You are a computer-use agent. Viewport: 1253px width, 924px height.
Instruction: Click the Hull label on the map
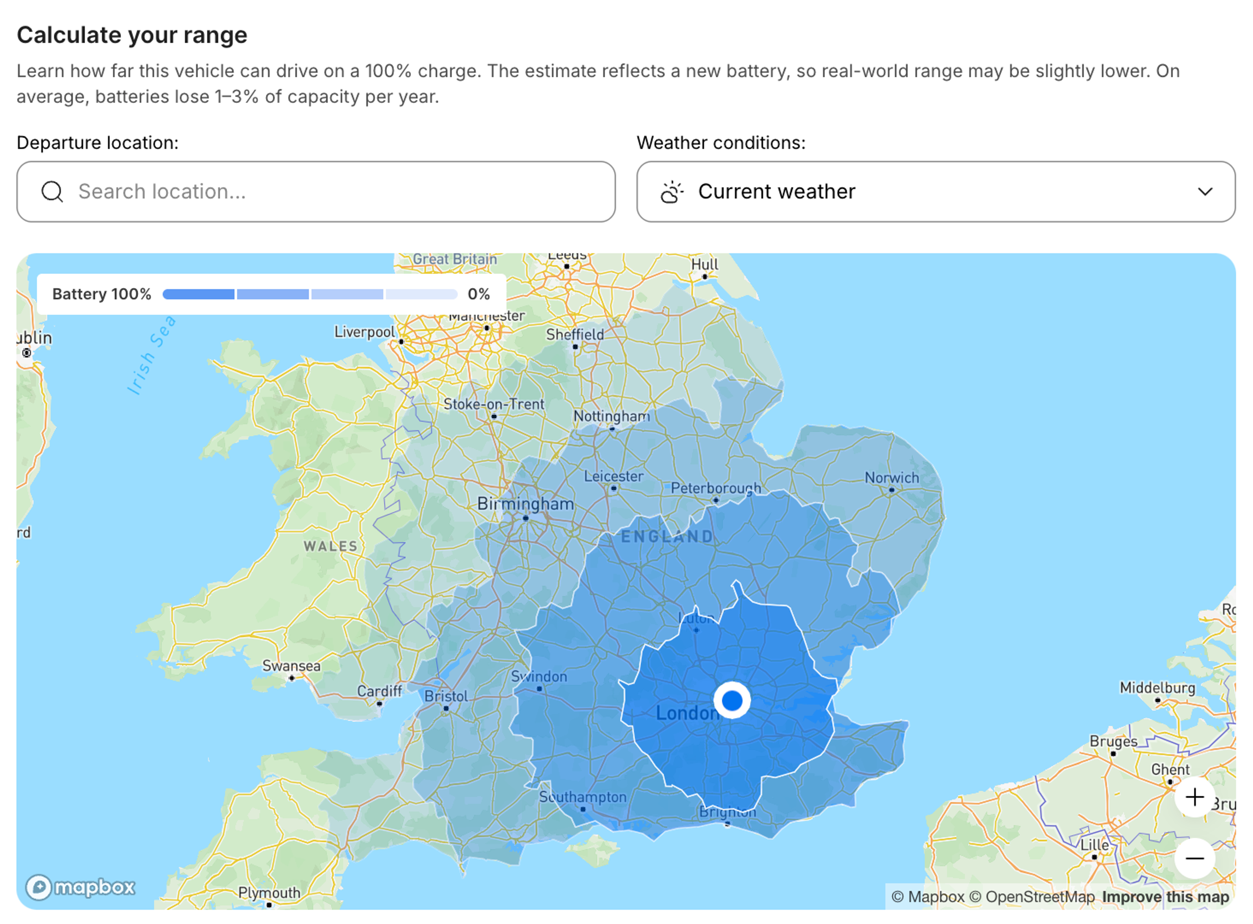(704, 265)
